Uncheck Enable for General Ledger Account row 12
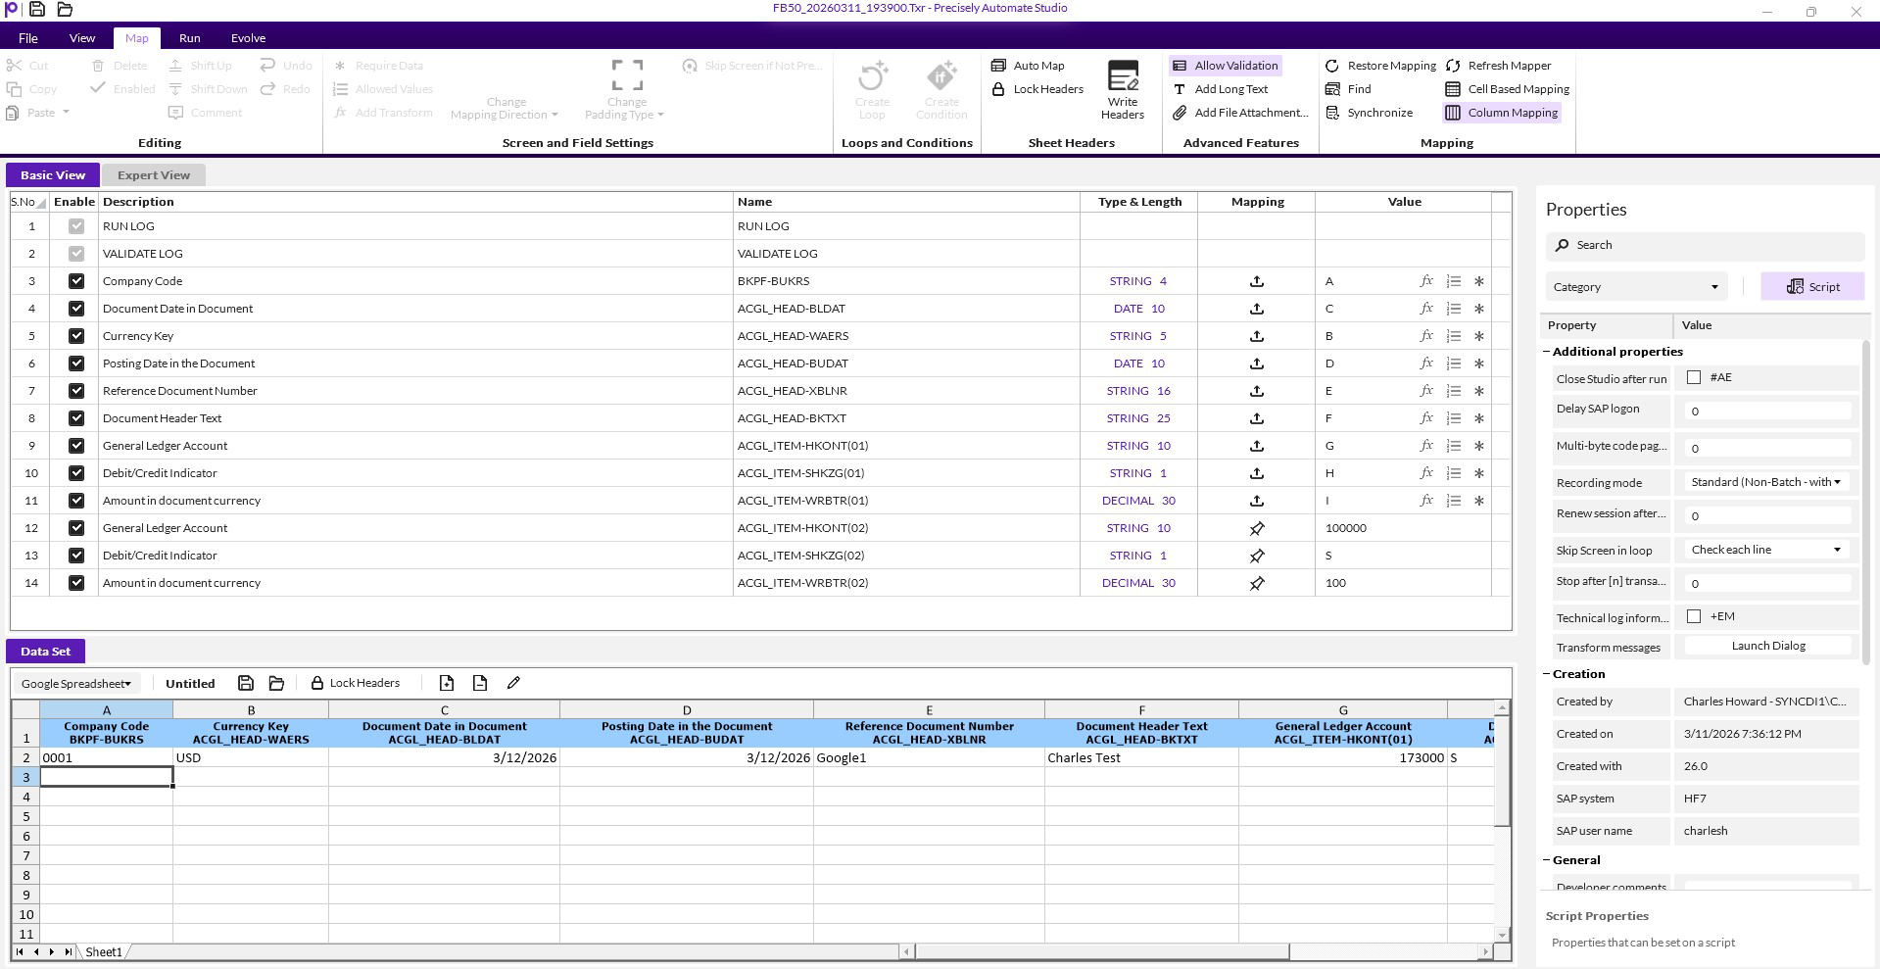 (76, 528)
